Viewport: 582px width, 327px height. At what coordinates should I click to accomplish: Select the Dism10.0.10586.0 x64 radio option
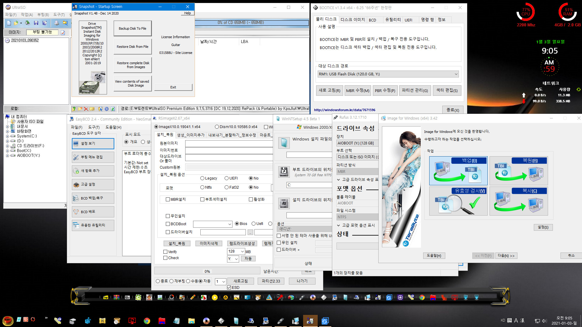point(217,127)
